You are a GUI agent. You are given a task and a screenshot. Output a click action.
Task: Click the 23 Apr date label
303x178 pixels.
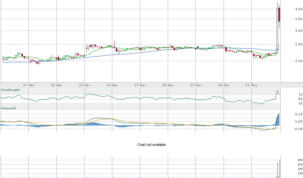pyautogui.click(x=84, y=85)
